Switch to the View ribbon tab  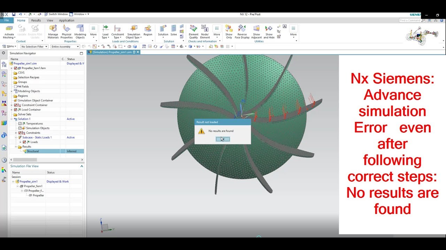click(x=50, y=20)
